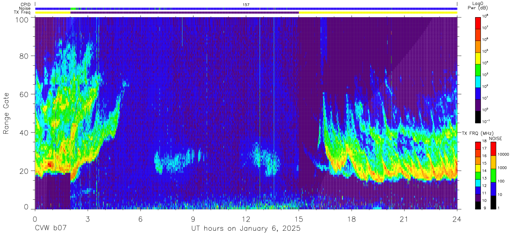This screenshot has height=237, width=514.
Task: Click the range gate tick label '40'
Action: coord(24,133)
